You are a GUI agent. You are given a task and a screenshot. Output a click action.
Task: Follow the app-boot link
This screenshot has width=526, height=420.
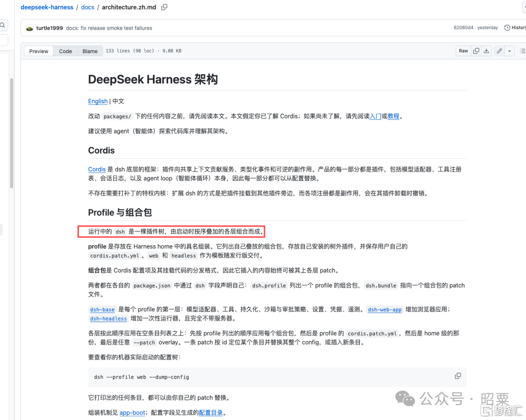132,413
